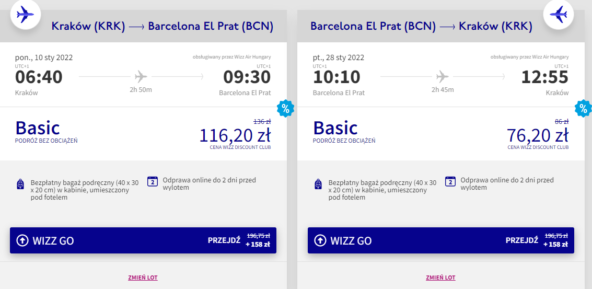Viewport: 592px width, 289px height.
Task: Click ZMIEŃ LOT link under outbound flight
Action: [x=143, y=278]
